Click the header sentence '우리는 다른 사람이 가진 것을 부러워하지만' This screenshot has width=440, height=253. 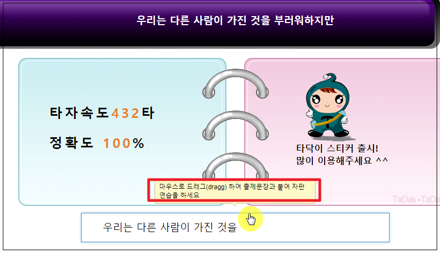[x=235, y=20]
